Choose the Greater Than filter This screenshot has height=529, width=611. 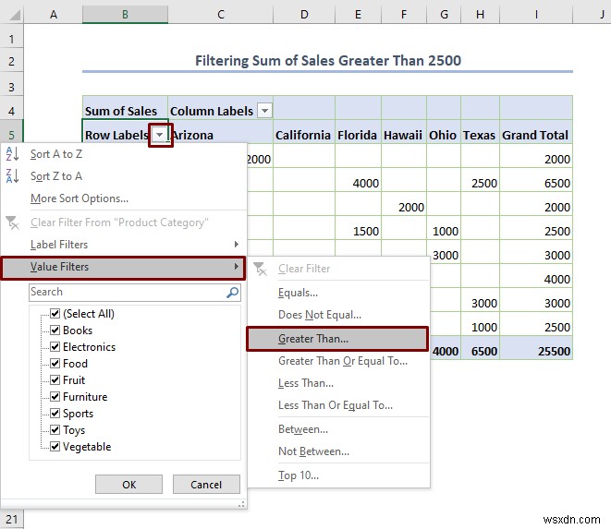coord(338,339)
